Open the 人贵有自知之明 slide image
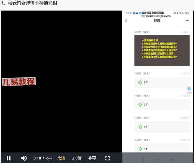Viewport: 194px width, 163px height. pyautogui.click(x=162, y=50)
